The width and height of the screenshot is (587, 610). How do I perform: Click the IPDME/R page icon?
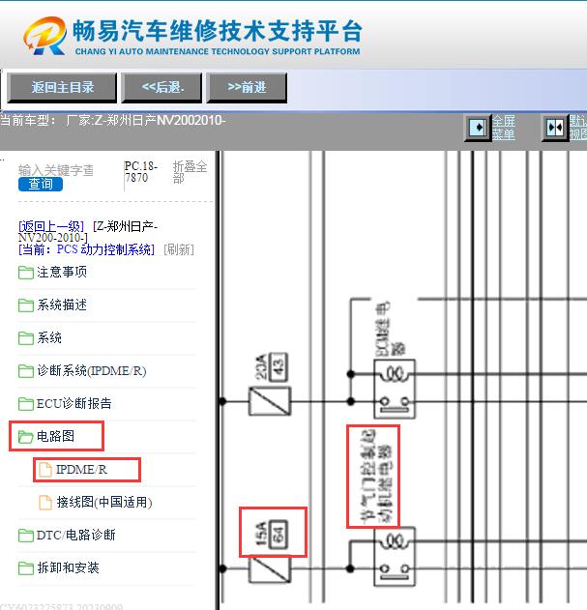pyautogui.click(x=45, y=470)
